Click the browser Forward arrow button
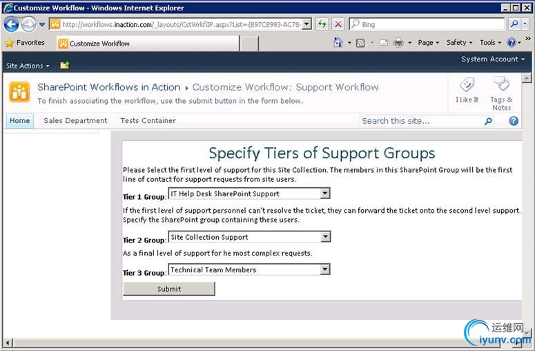The image size is (535, 351). point(29,25)
